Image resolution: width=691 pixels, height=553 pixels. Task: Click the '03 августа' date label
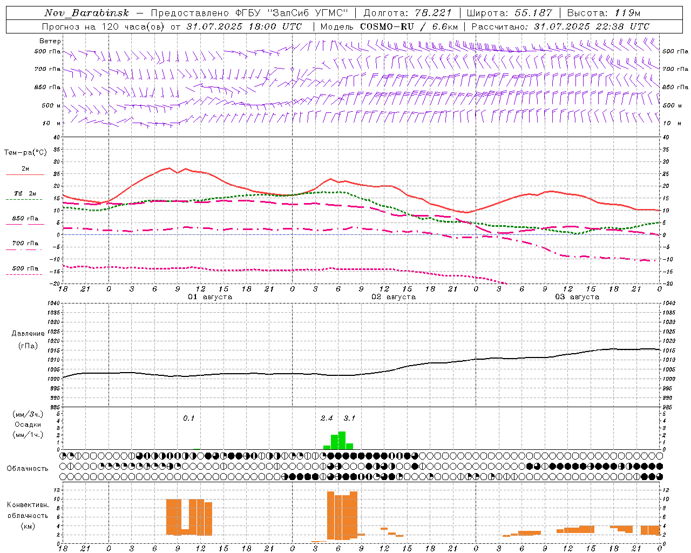pyautogui.click(x=577, y=297)
